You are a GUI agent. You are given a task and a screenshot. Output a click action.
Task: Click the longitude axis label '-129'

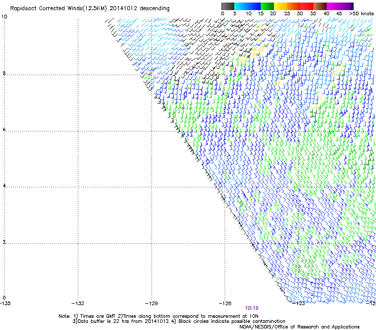pyautogui.click(x=151, y=304)
